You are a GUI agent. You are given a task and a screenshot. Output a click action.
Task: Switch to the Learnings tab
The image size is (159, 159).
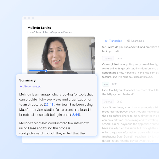pyautogui.click(x=135, y=41)
